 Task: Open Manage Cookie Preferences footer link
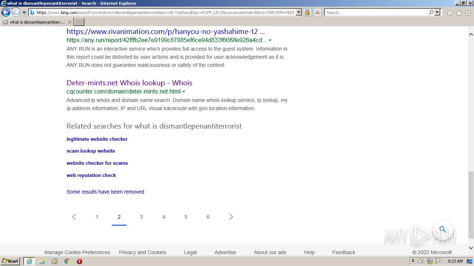[x=77, y=252]
